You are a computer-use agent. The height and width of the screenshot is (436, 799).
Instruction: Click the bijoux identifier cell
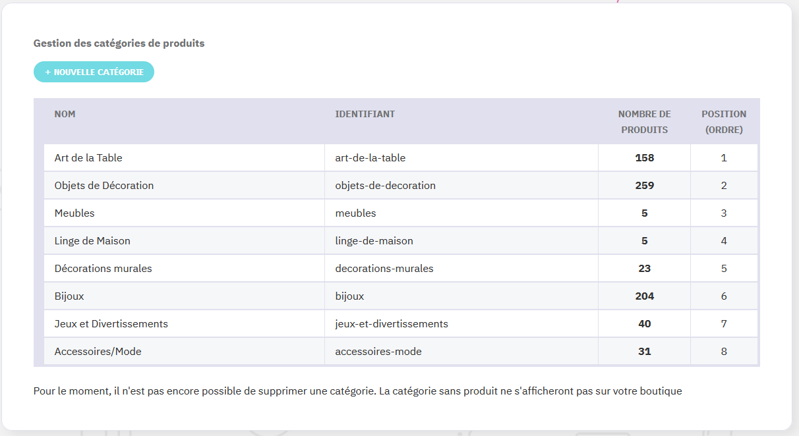(349, 296)
